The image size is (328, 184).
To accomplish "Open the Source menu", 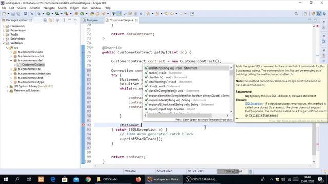I will coord(22,8).
